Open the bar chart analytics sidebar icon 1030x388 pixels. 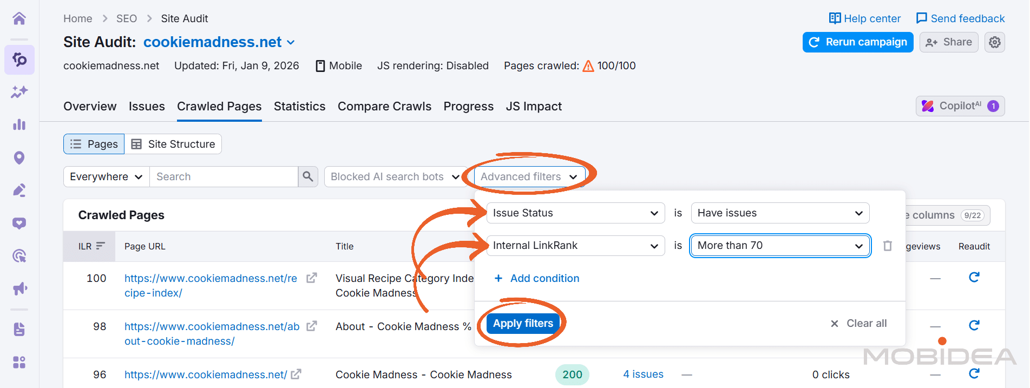click(19, 124)
